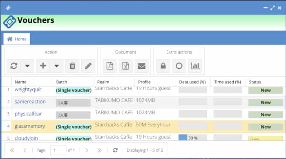Reload the voucher list via refresh icon
The width and height of the screenshot is (286, 159).
[x=14, y=66]
